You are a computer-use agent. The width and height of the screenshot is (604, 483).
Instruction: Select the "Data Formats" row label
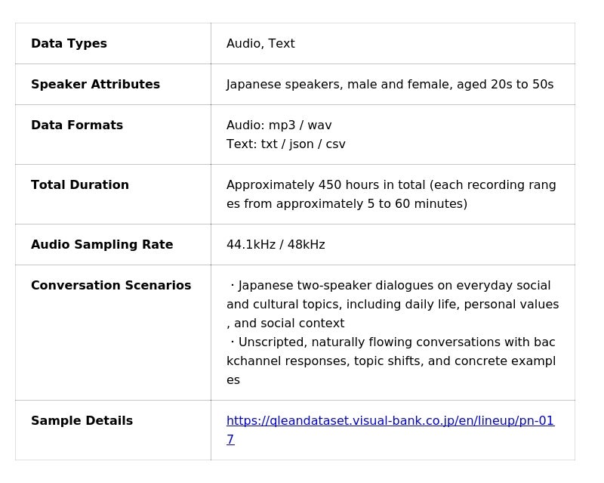tap(77, 125)
